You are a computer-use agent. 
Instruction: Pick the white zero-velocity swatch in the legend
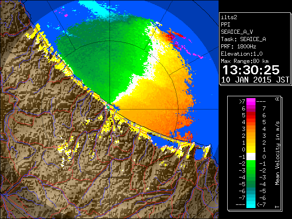pyautogui.click(x=251, y=156)
